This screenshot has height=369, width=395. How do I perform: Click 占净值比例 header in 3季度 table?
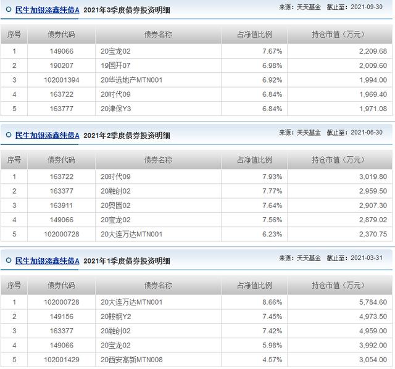coord(254,35)
